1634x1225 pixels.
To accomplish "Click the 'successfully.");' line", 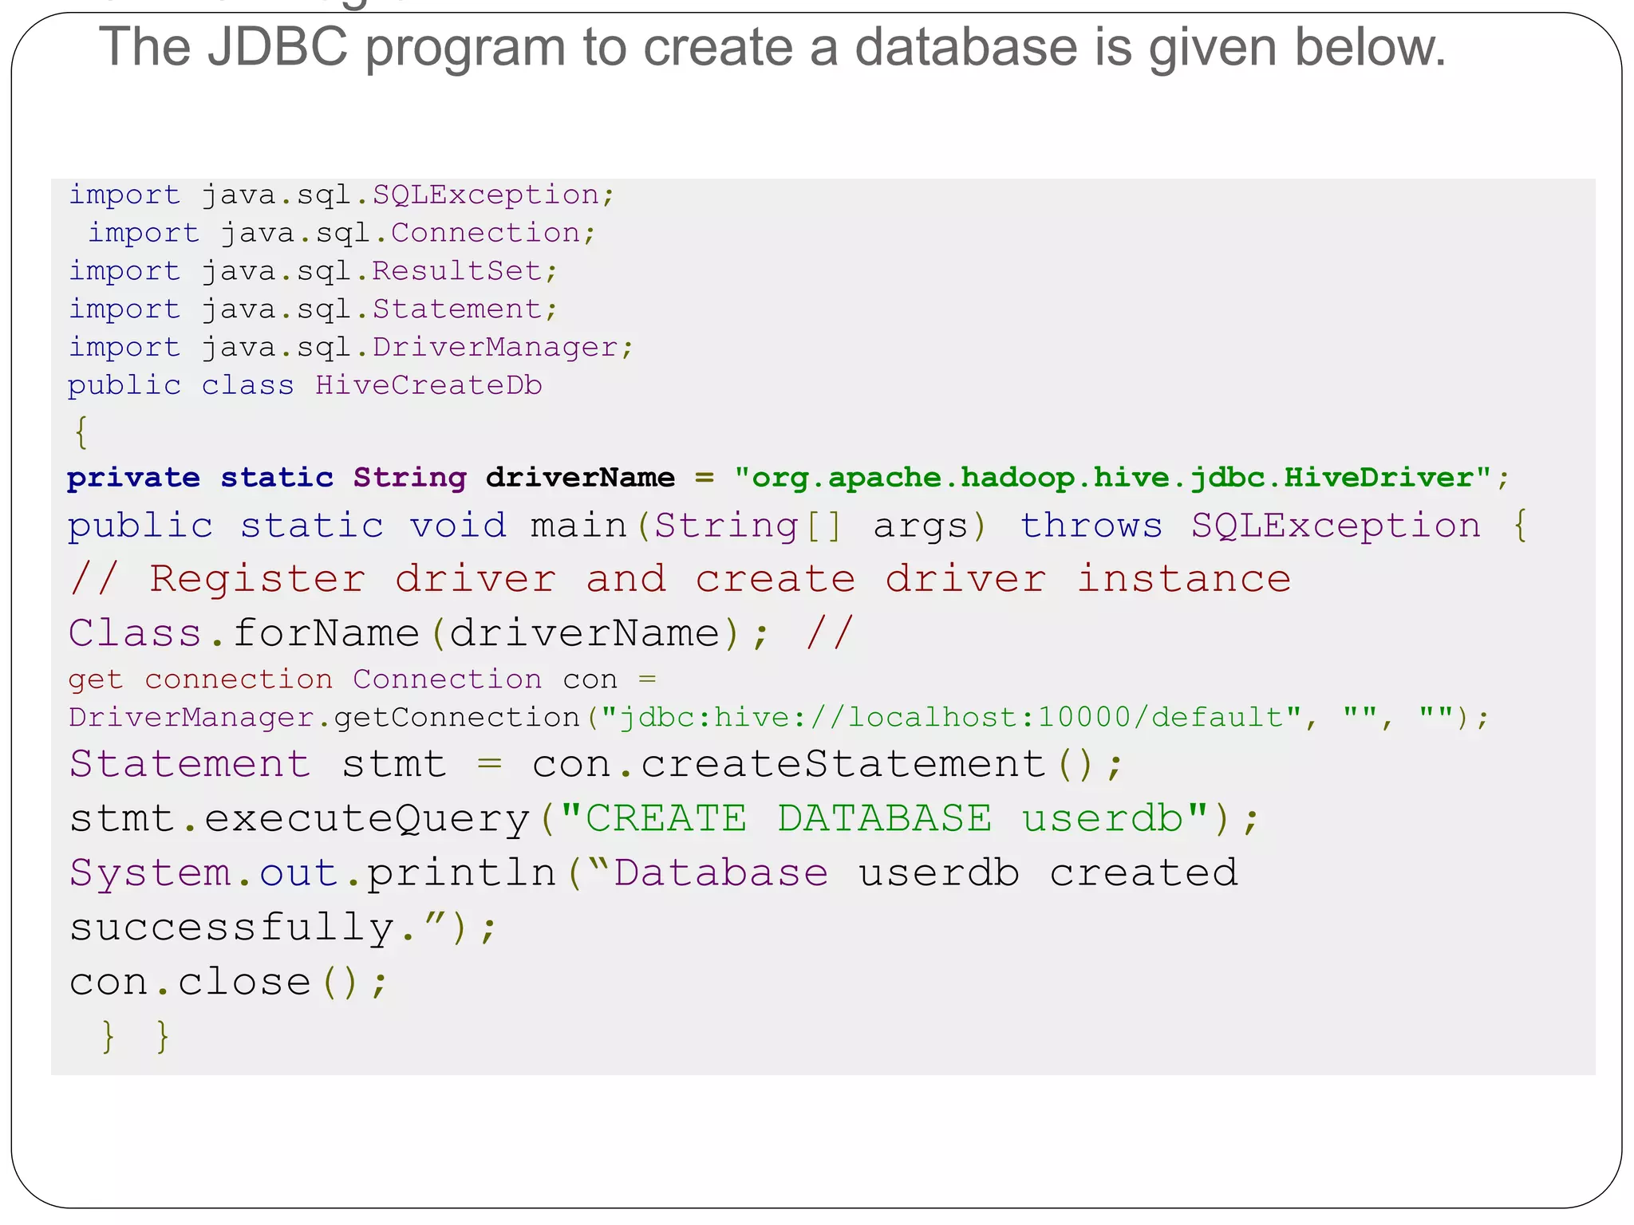I will [284, 928].
